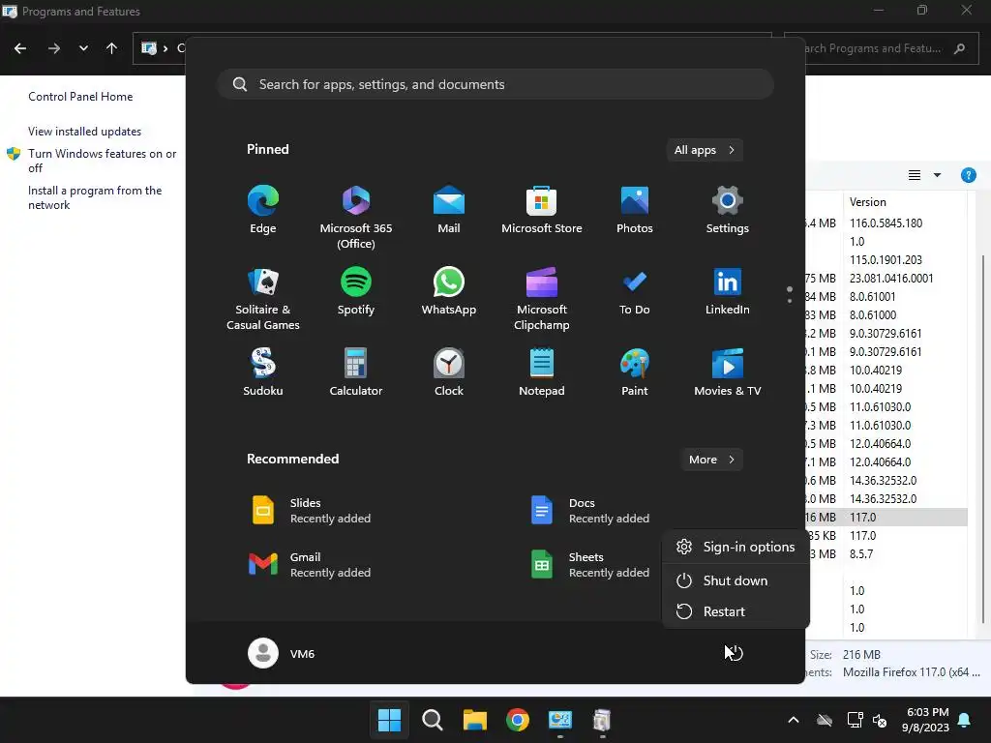Open Google Chrome from taskbar

pyautogui.click(x=518, y=720)
